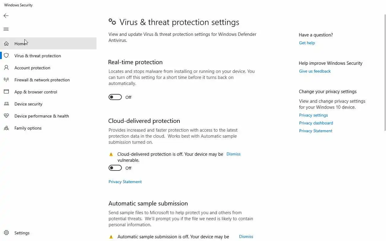This screenshot has width=386, height=241.
Task: Click the vertical scrollbar on right edge
Action: [x=385, y=72]
